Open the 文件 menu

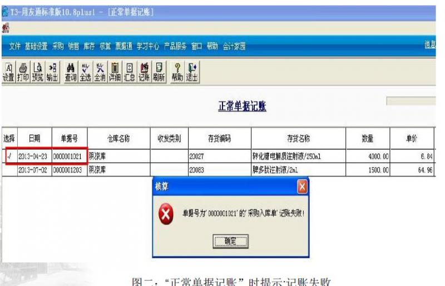point(15,46)
